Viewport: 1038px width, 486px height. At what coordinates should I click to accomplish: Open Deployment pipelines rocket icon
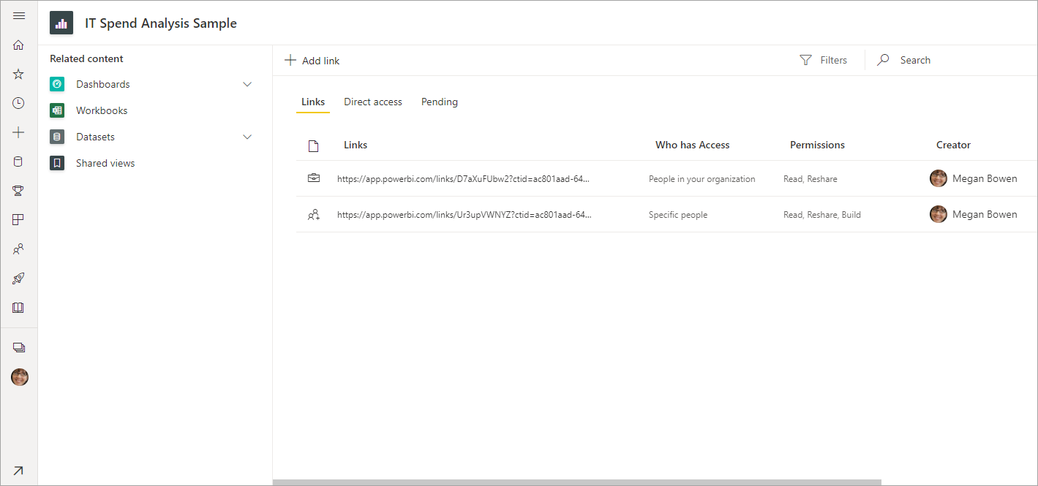coord(19,278)
